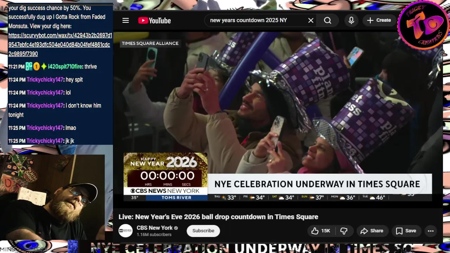Screen dimensions: 450x253
Task: Open the Create menu button
Action: point(379,20)
